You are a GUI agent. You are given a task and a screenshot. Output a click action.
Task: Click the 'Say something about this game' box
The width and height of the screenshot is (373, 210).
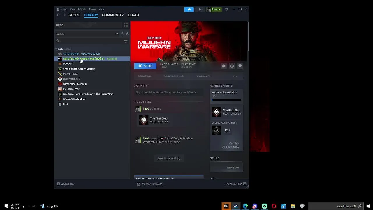coord(169,92)
